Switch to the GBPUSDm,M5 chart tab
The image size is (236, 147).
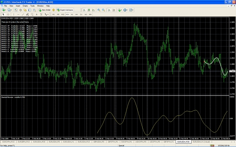coord(99,142)
